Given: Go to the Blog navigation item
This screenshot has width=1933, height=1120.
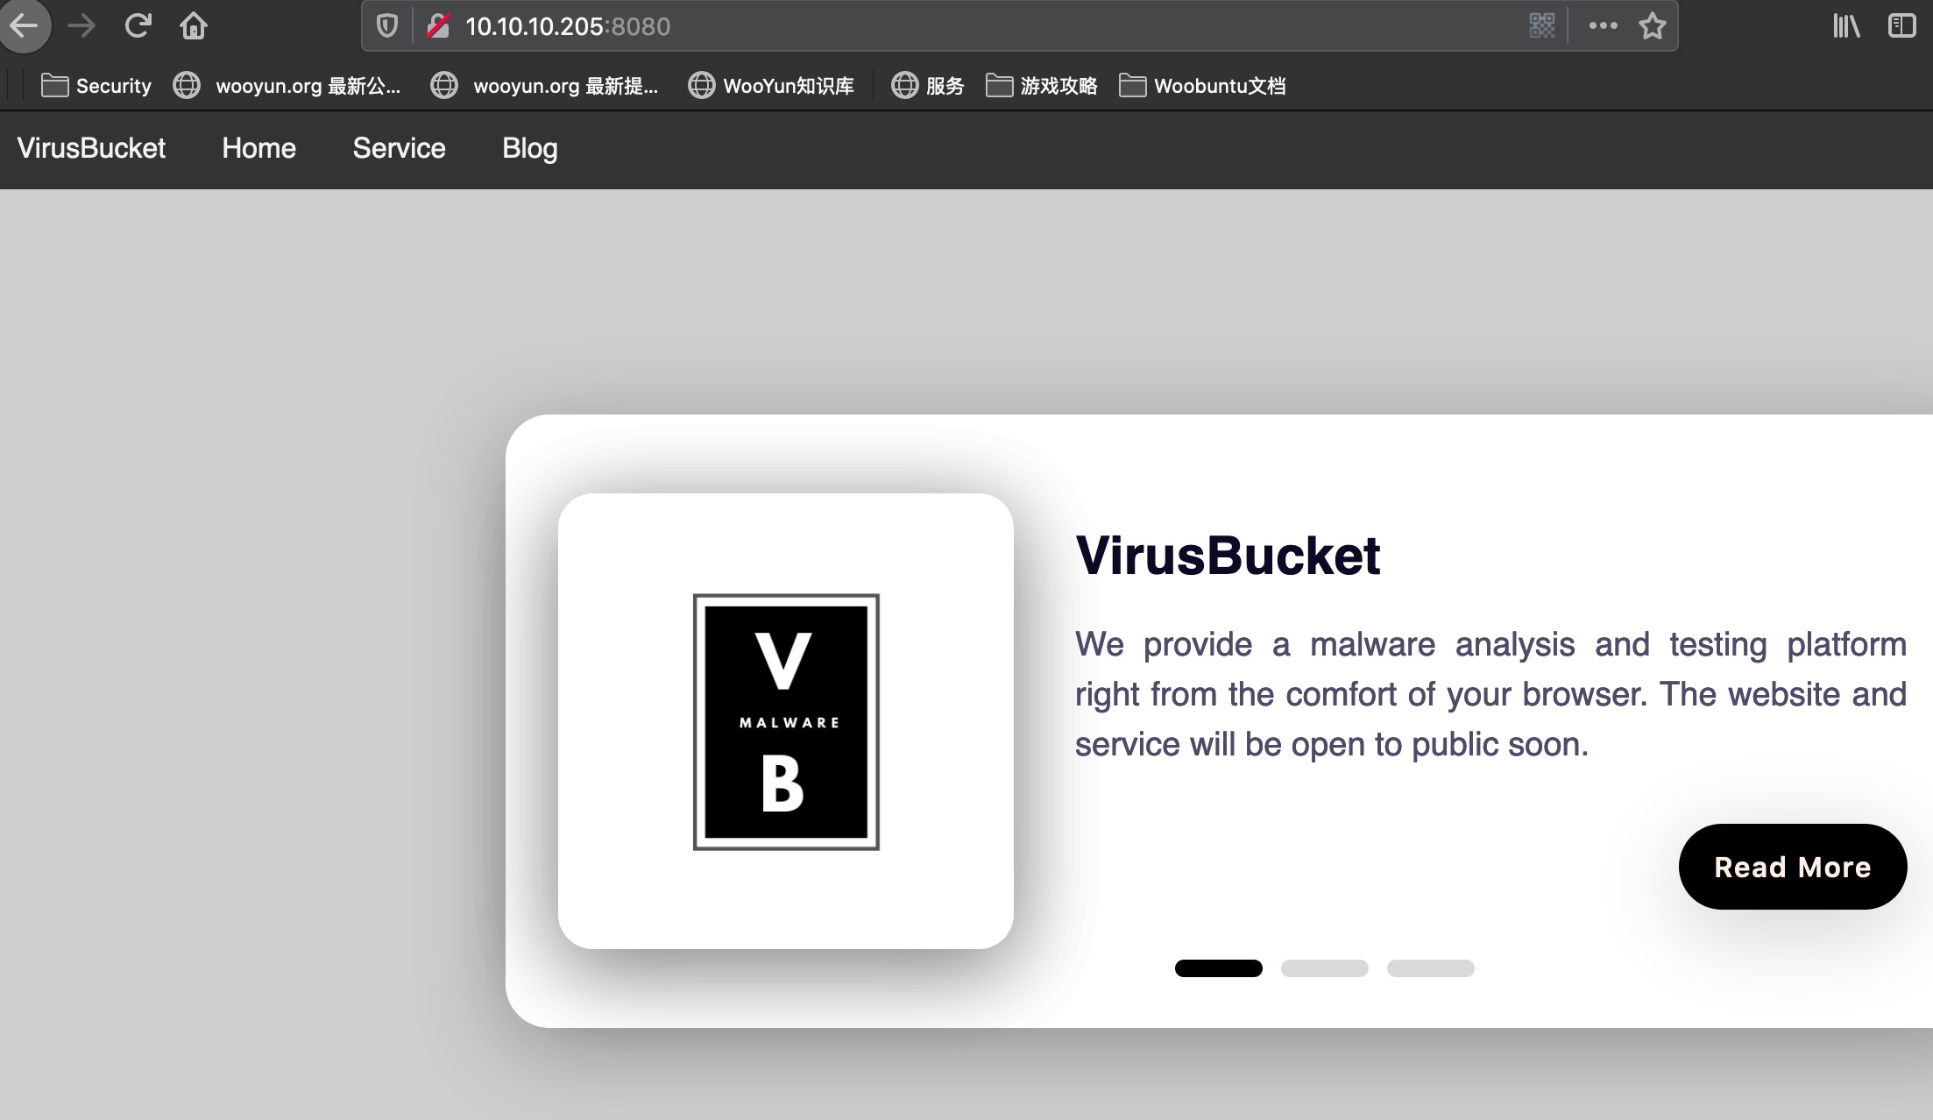Looking at the screenshot, I should click(529, 148).
